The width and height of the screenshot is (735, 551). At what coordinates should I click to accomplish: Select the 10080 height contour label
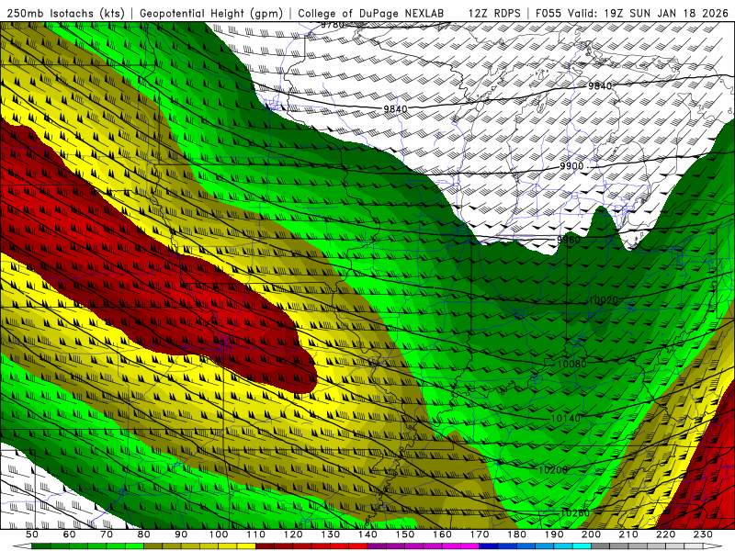571,364
